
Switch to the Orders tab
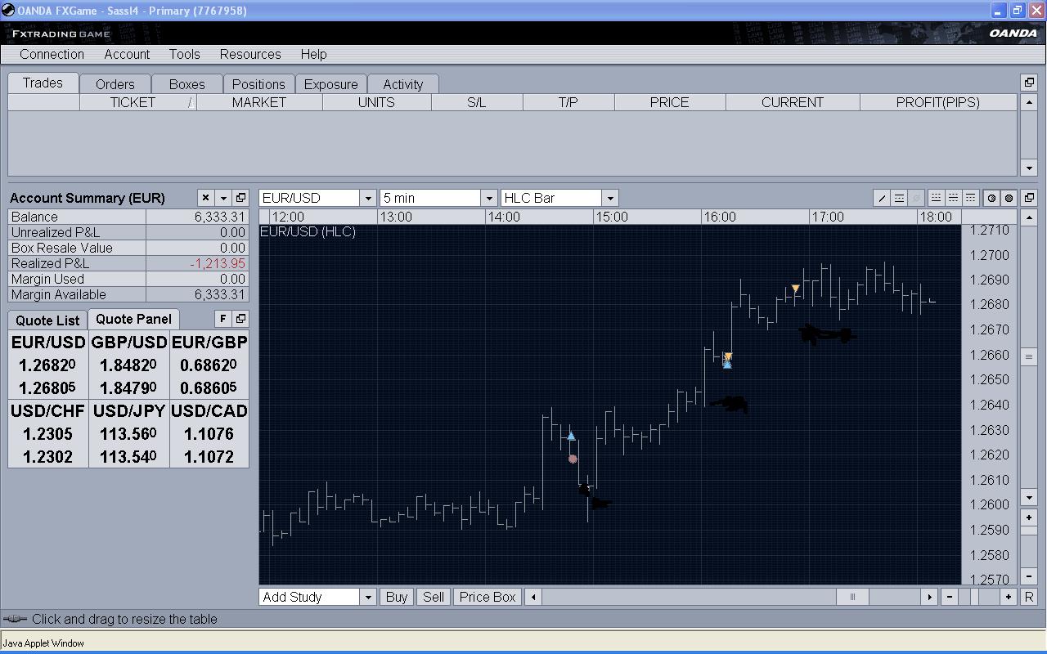pos(115,84)
